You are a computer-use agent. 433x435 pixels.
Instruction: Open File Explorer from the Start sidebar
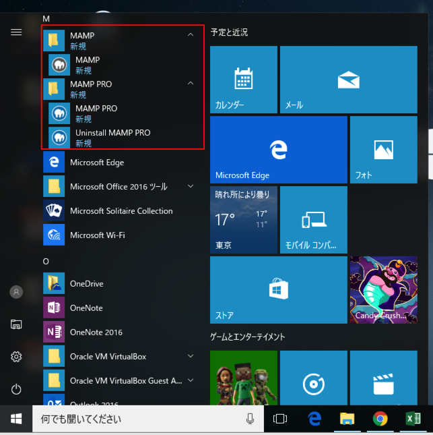tap(16, 324)
